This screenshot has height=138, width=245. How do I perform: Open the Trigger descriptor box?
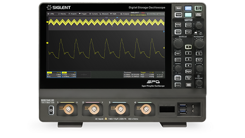[x=147, y=74]
